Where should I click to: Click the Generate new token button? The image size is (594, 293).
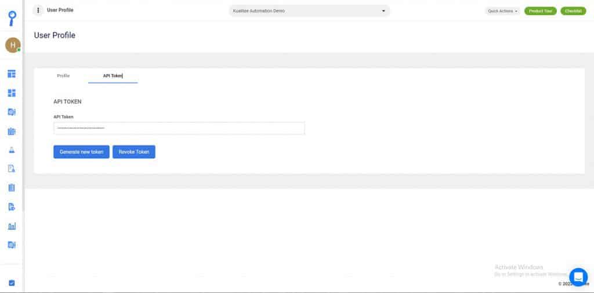81,152
